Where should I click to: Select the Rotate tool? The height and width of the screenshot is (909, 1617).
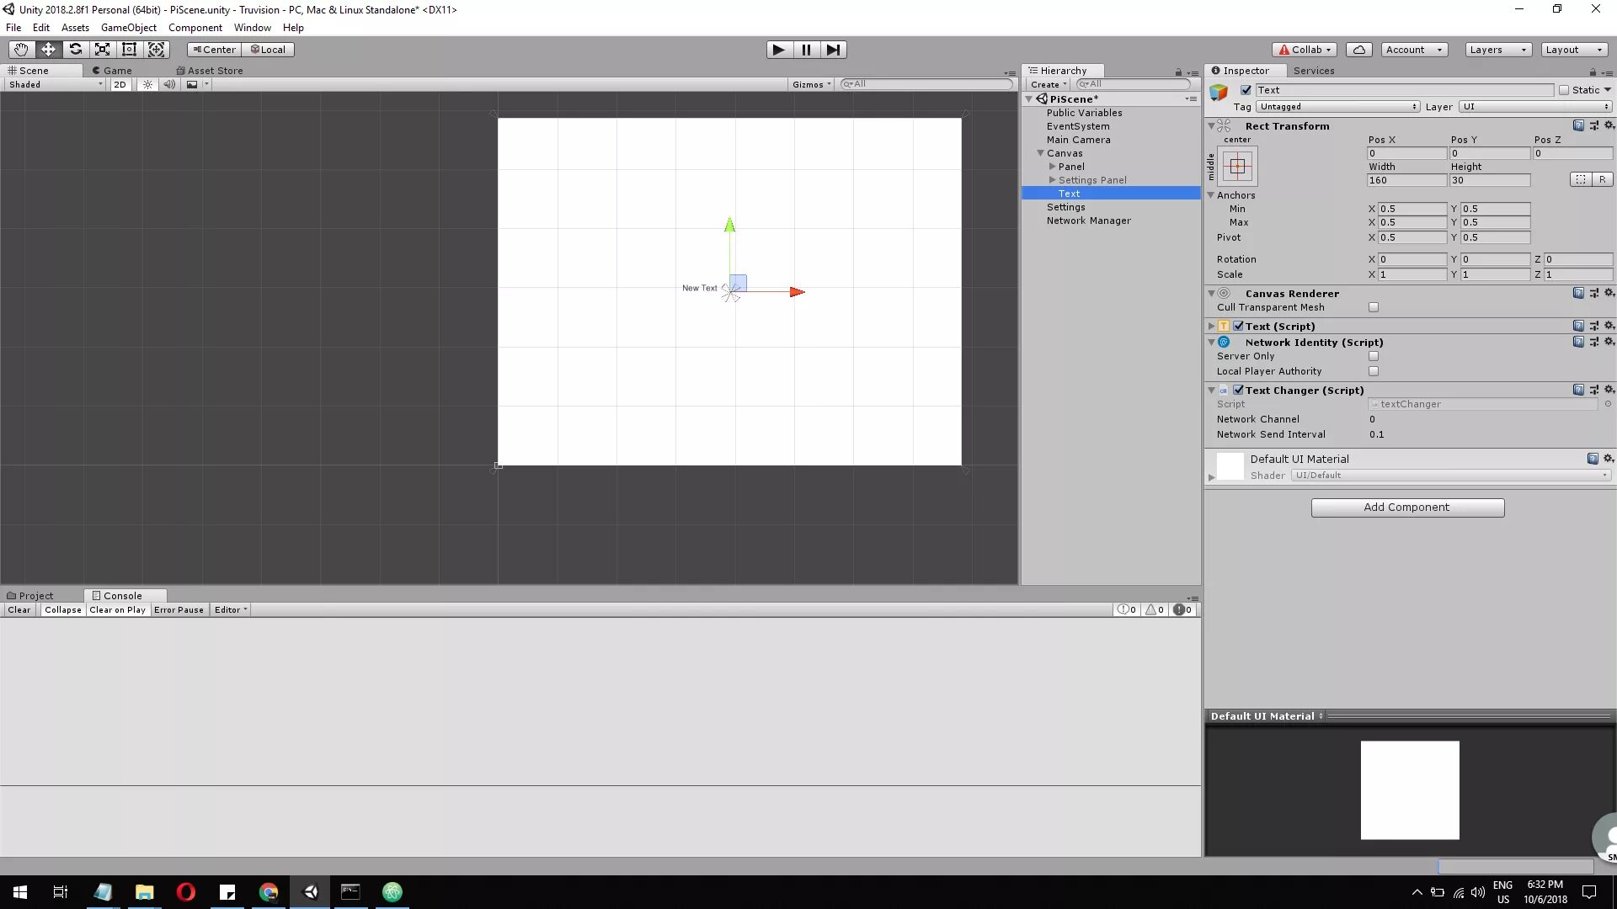point(75,50)
